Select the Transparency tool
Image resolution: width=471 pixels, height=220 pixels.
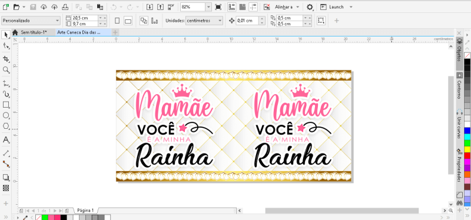pyautogui.click(x=6, y=188)
